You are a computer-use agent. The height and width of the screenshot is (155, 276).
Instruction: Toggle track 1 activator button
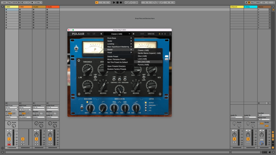[x=9, y=139]
